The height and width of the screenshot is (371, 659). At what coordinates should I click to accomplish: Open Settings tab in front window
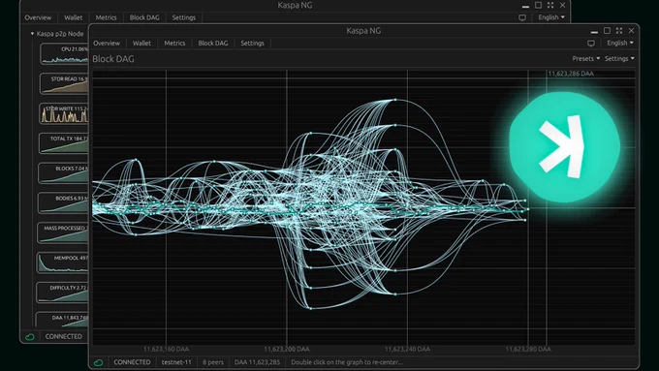click(x=252, y=43)
